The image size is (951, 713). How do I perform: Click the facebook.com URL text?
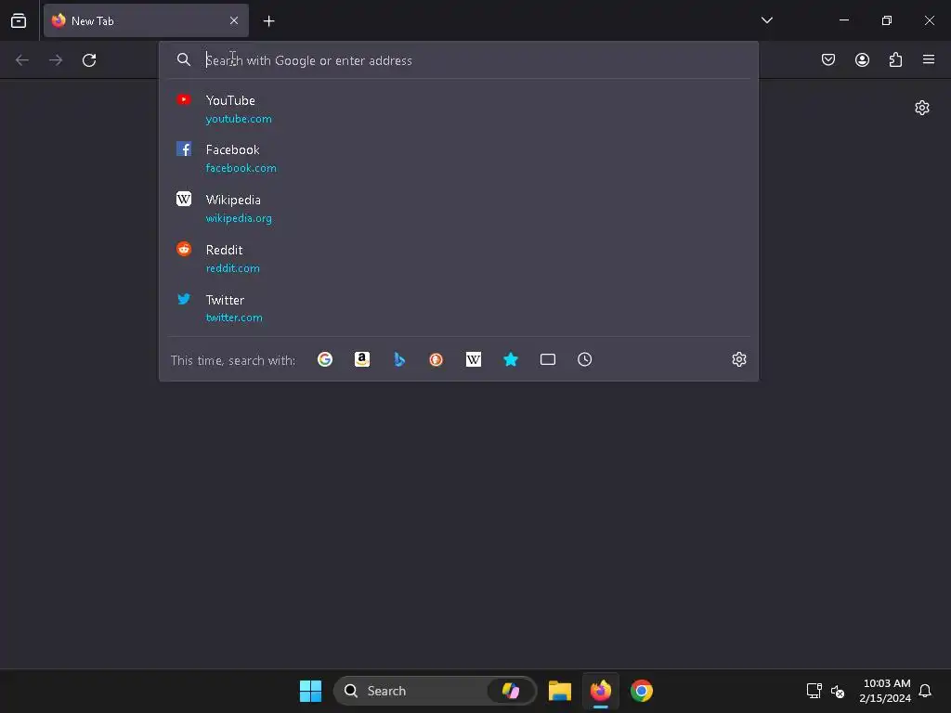tap(241, 168)
